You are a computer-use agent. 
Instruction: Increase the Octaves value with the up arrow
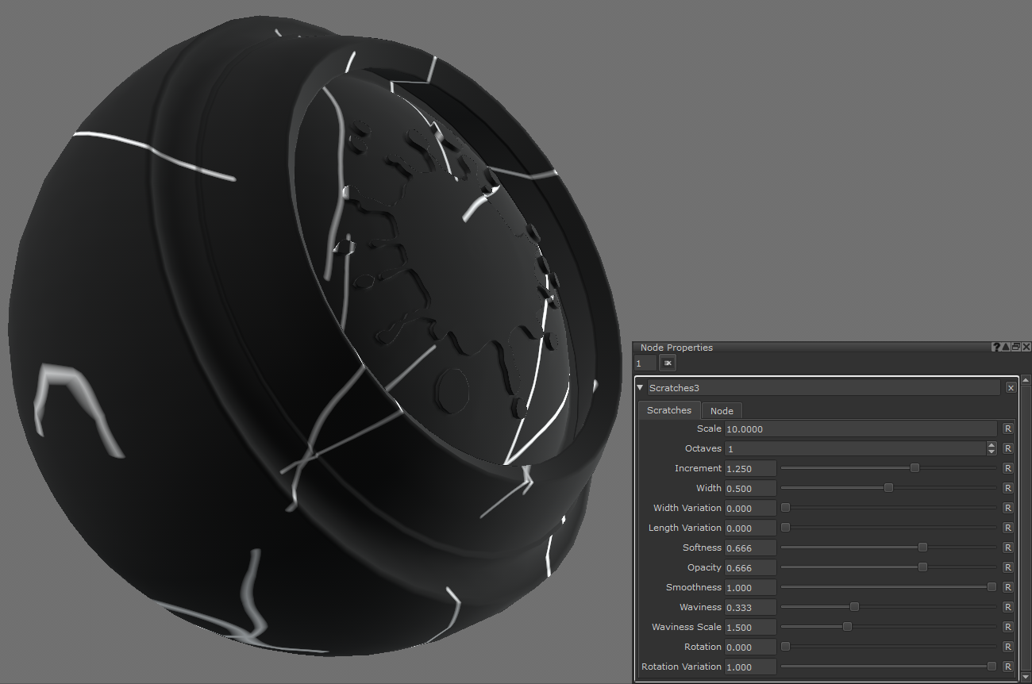(992, 445)
